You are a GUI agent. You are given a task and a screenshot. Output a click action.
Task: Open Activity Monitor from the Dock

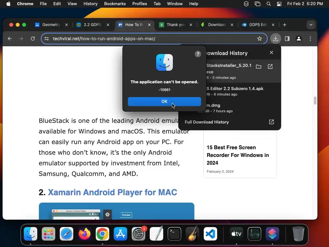coord(254,234)
